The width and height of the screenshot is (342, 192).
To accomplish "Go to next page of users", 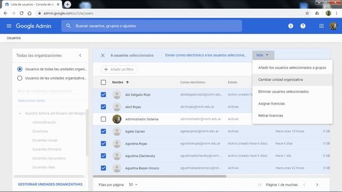I will (317, 185).
